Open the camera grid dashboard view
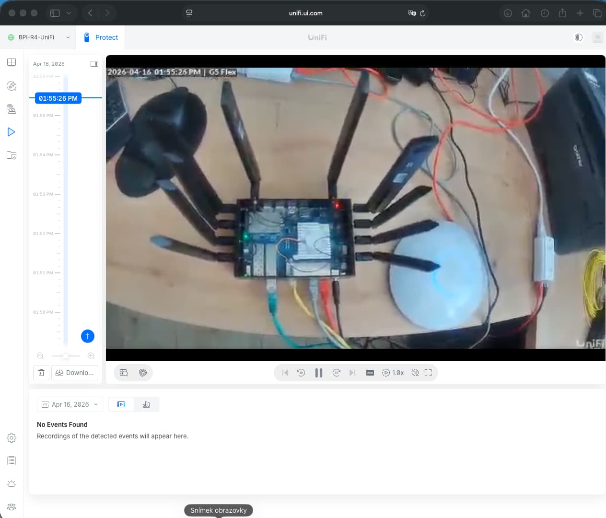The height and width of the screenshot is (518, 606). pos(12,63)
